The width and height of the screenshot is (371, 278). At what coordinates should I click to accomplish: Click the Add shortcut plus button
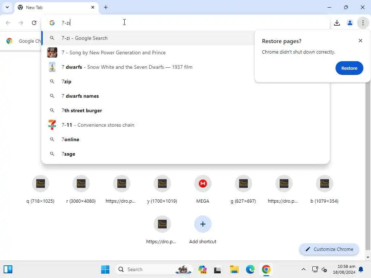(203, 224)
